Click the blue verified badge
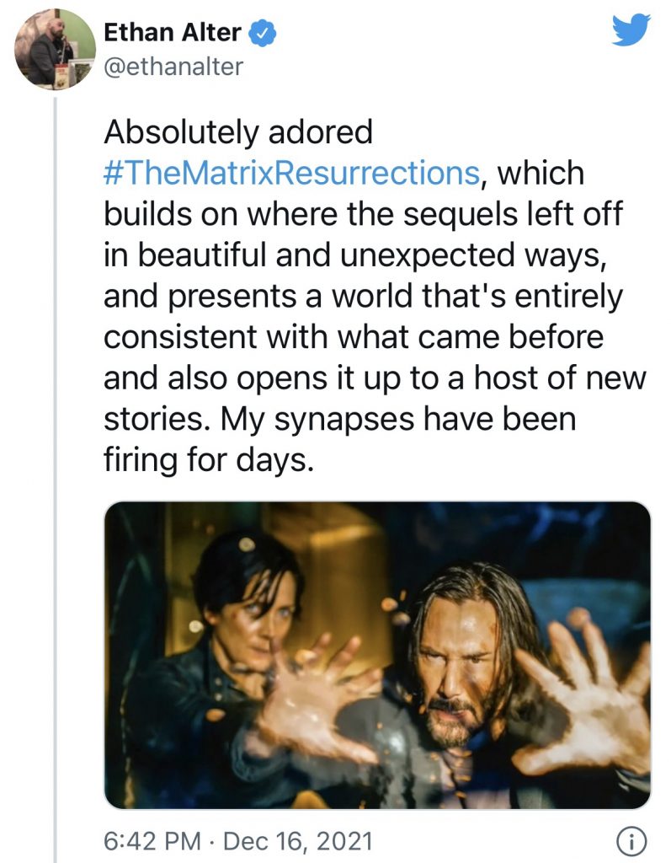 263,34
